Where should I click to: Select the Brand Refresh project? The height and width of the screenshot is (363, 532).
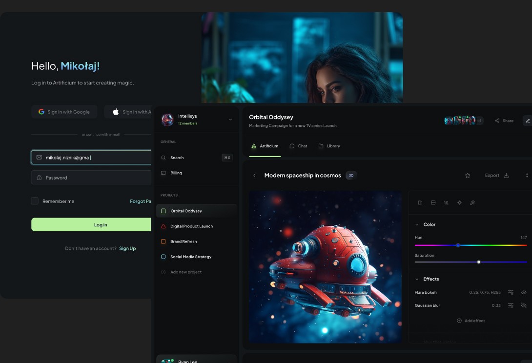(196, 241)
